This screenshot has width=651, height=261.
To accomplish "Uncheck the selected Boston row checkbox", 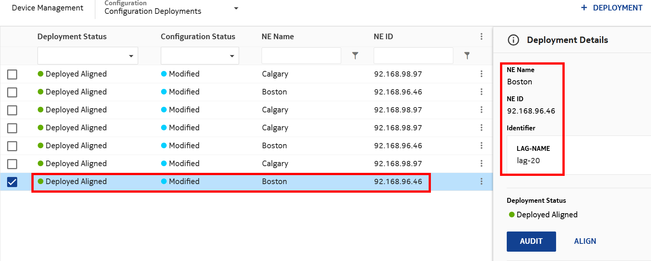I will 12,182.
